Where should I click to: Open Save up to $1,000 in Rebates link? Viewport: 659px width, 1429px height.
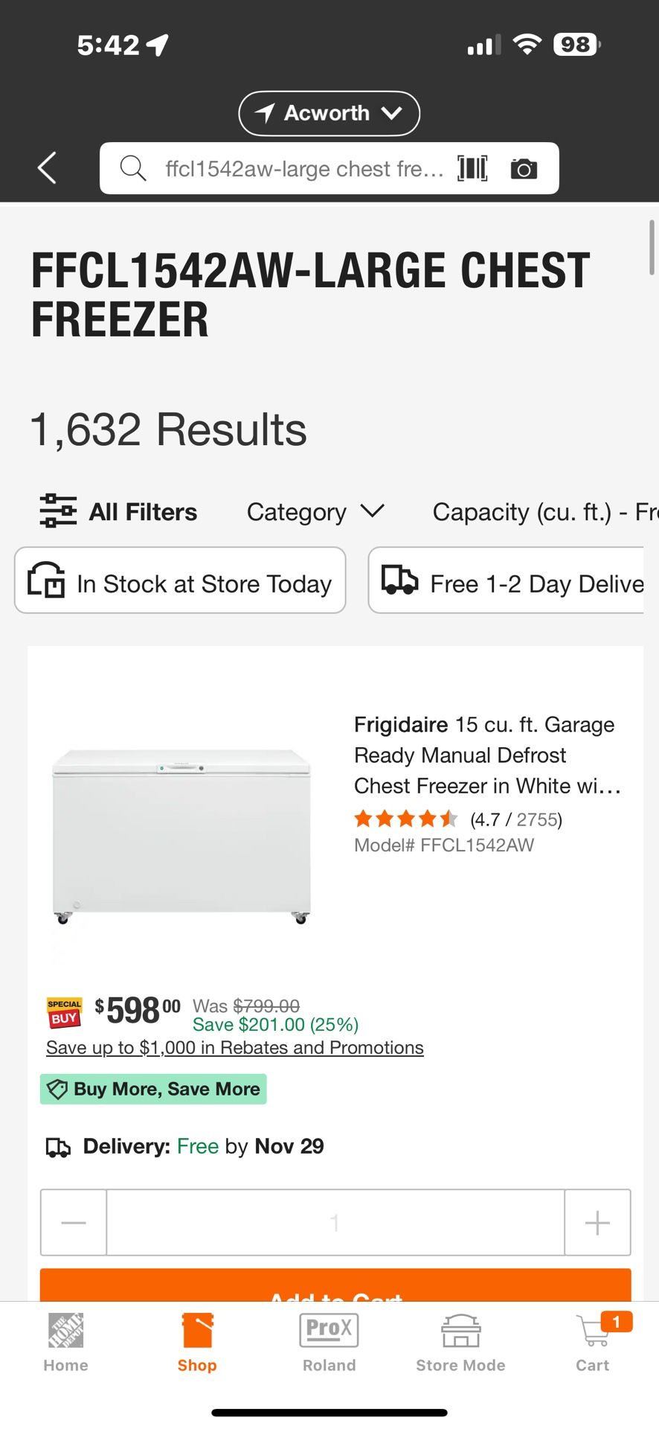click(x=235, y=1047)
